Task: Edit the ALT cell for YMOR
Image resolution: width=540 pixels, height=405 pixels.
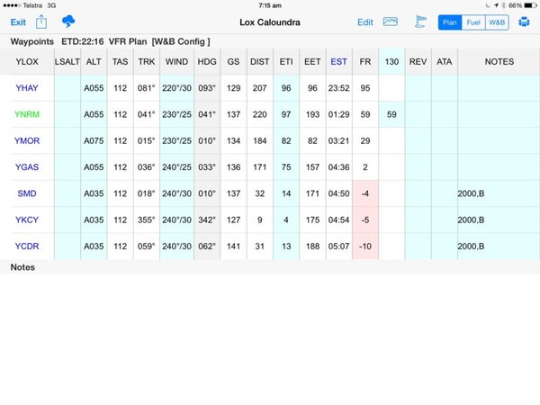Action: point(94,141)
